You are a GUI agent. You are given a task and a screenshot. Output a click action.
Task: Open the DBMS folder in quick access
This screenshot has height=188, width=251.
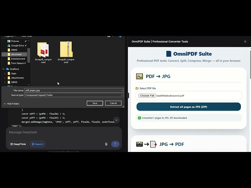14,50
